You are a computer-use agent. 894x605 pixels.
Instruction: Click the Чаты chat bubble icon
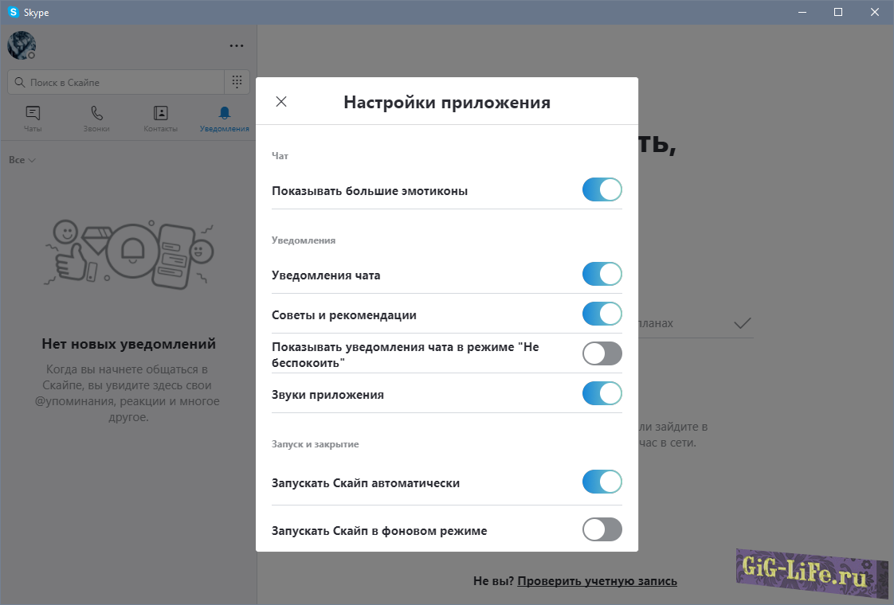(x=33, y=113)
